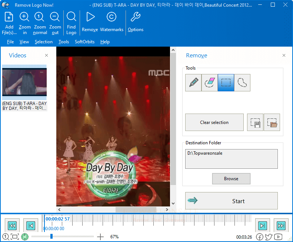293x242 pixels.
Task: Step back one frame
Action: coord(31,226)
